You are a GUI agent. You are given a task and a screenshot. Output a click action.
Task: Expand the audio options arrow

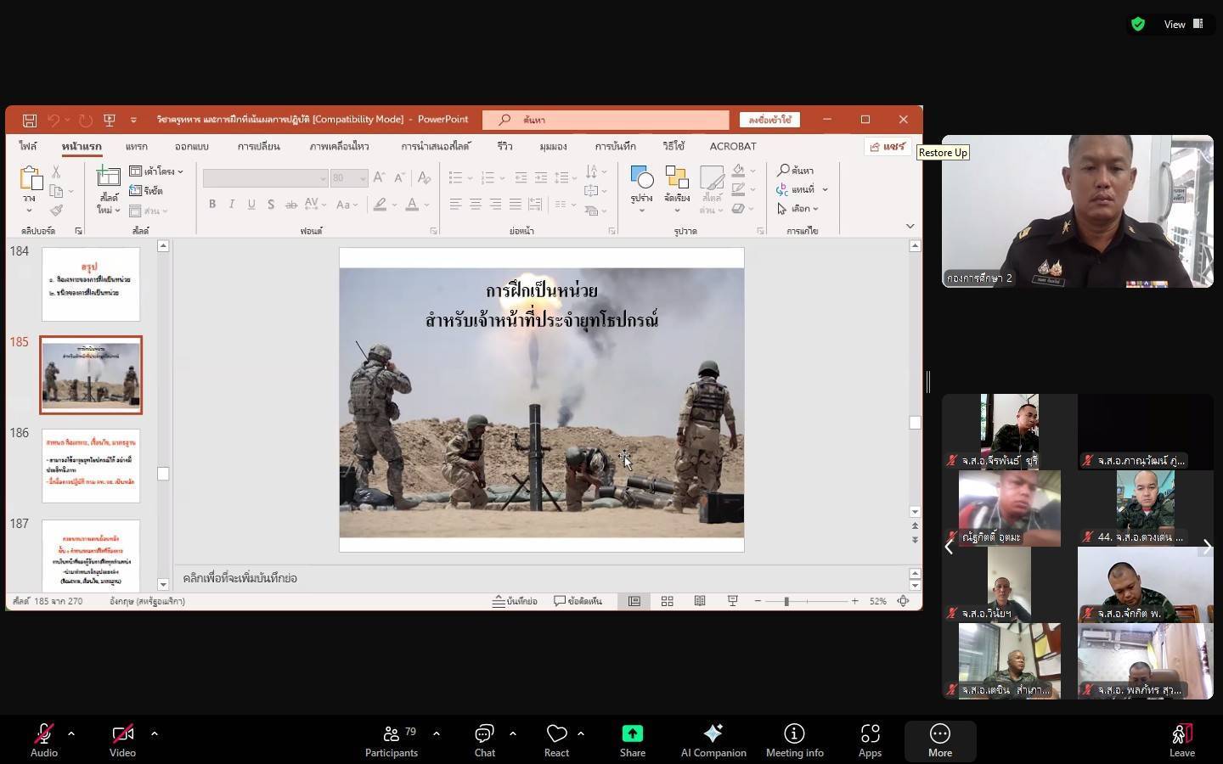point(71,733)
